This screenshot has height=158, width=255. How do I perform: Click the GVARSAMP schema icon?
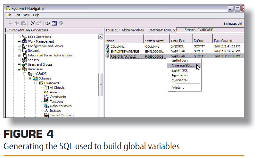click(41, 83)
